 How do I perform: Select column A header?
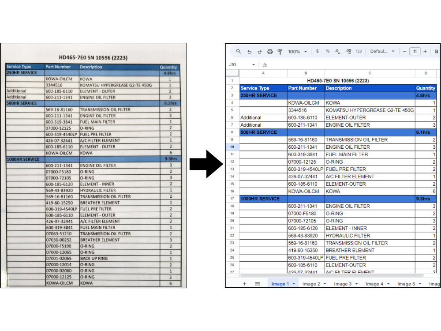coord(263,73)
